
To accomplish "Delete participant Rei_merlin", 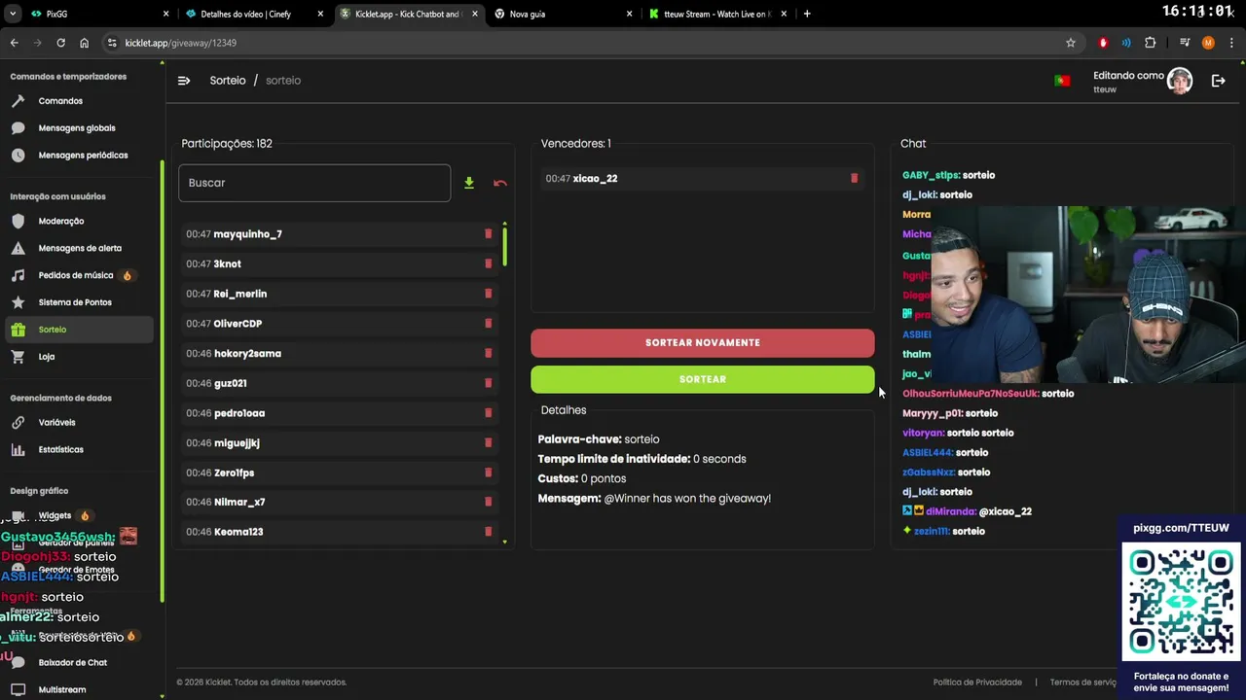I will click(489, 294).
